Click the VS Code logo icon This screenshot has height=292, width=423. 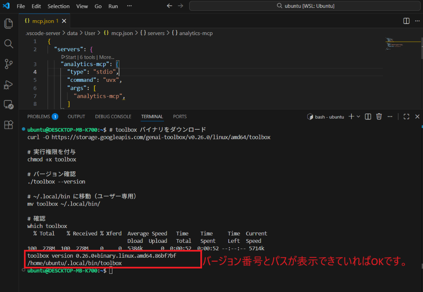pos(6,6)
